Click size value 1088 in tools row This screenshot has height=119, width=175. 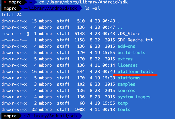click(x=80, y=110)
